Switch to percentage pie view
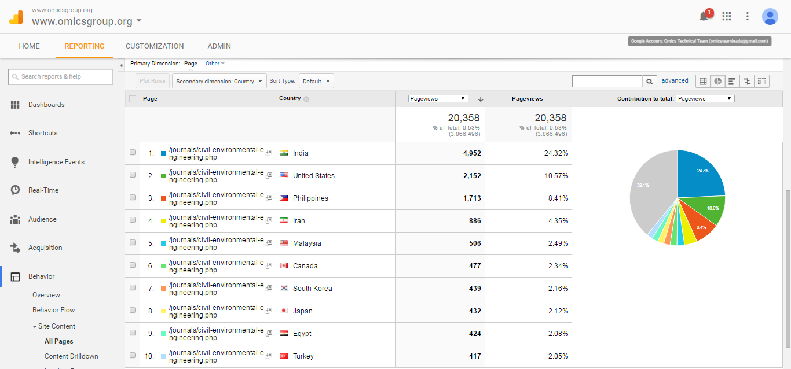The height and width of the screenshot is (369, 791). pyautogui.click(x=718, y=81)
